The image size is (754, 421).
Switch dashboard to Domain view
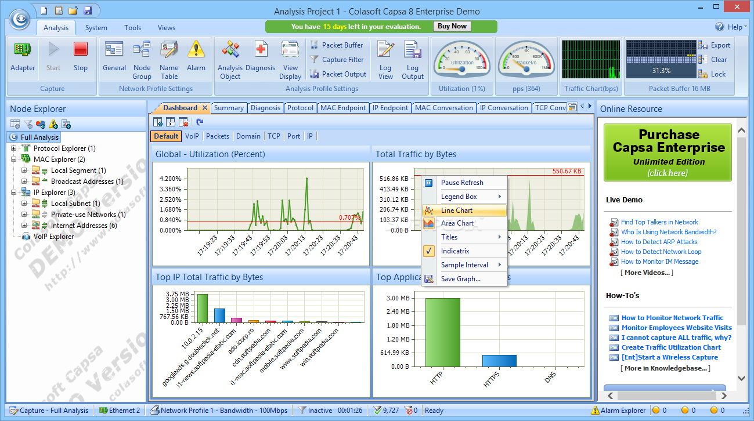pyautogui.click(x=248, y=136)
